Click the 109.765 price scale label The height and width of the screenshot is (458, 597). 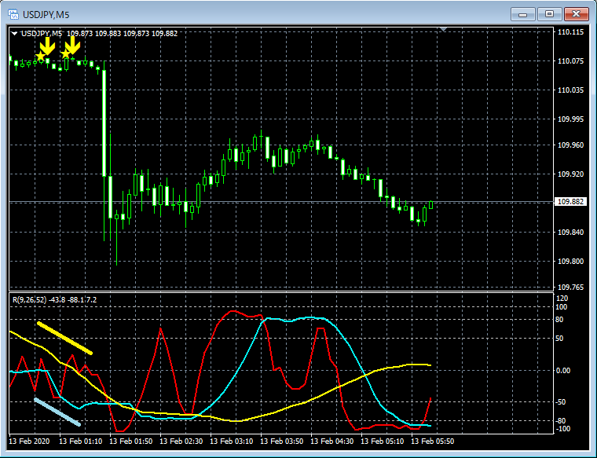pyautogui.click(x=570, y=288)
